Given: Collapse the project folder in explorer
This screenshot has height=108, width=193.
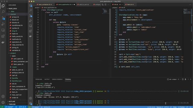Looking at the screenshot, I should pos(13,53).
